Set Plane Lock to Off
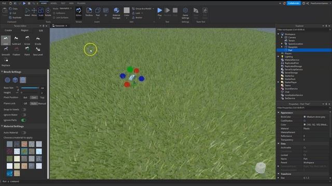This screenshot has height=186, width=332. click(x=25, y=103)
